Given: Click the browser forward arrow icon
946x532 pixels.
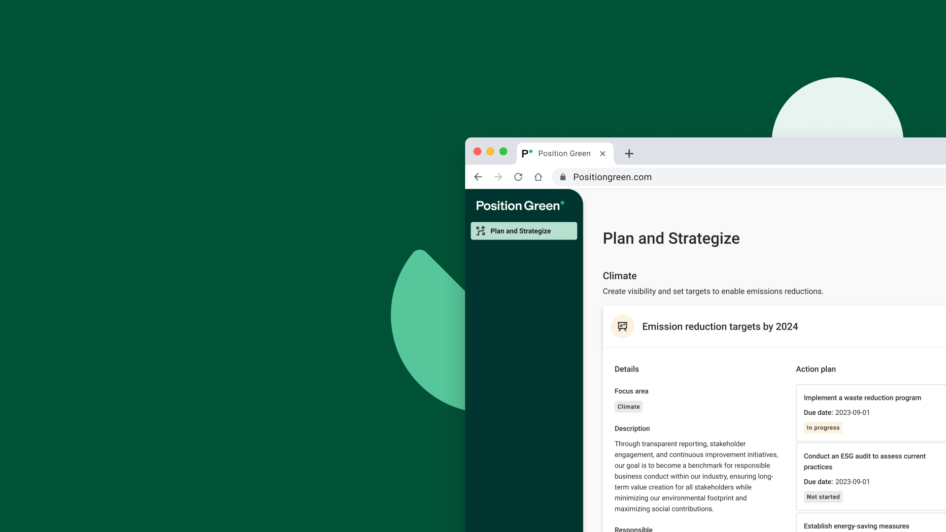Looking at the screenshot, I should click(498, 177).
